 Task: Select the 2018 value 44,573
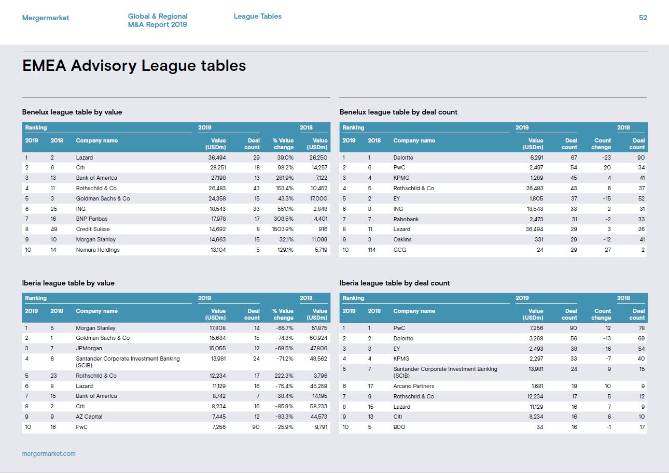pyautogui.click(x=318, y=417)
